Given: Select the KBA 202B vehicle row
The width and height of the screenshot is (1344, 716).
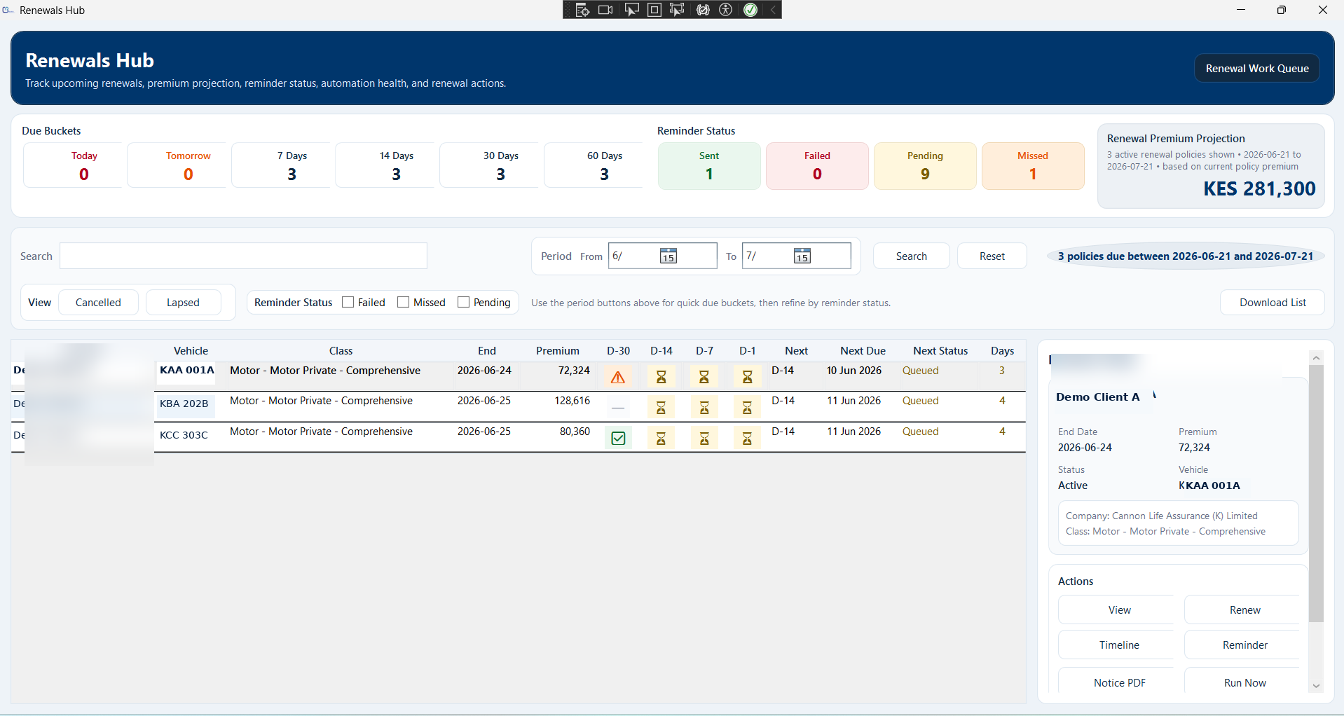Looking at the screenshot, I should point(519,406).
